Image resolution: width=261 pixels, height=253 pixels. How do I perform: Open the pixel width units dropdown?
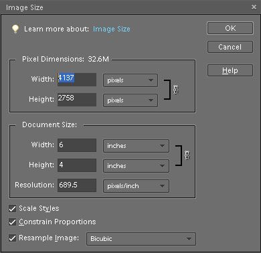click(130, 80)
